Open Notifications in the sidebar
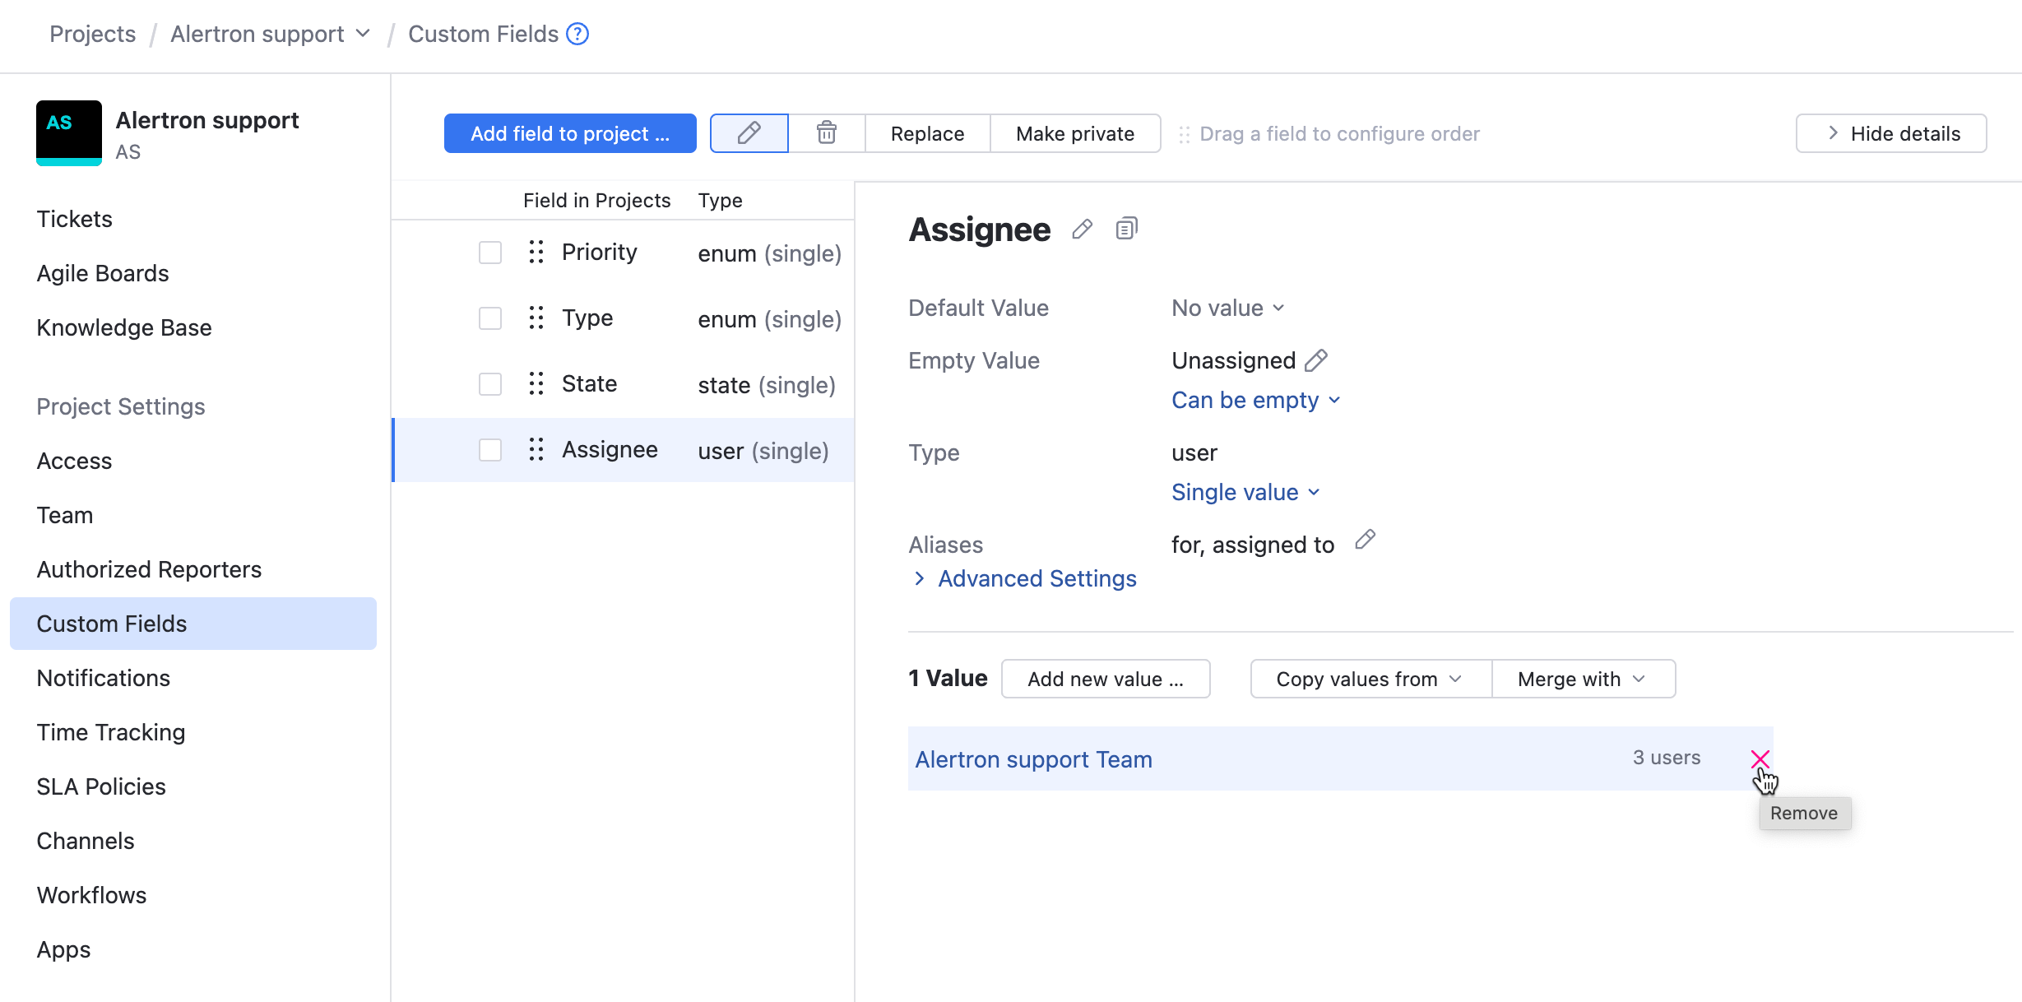The height and width of the screenshot is (1002, 2022). [103, 677]
